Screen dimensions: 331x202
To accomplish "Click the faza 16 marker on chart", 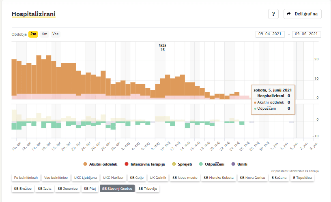I will (x=162, y=47).
